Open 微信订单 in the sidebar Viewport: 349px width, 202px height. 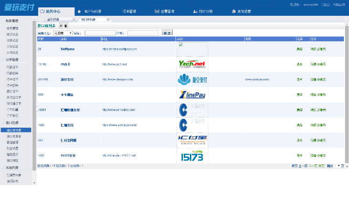13,91
